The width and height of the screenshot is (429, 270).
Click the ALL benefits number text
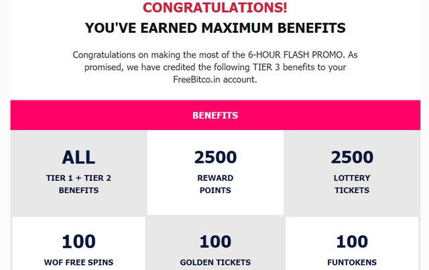pyautogui.click(x=78, y=157)
